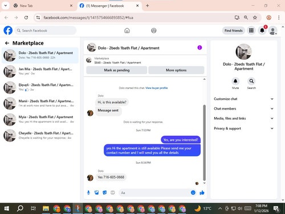Open the Groups icon in top bar

pos(154,30)
